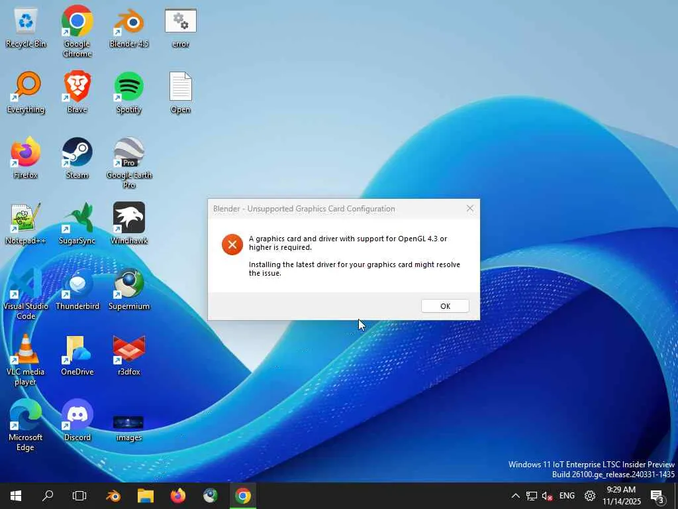Select the r3dfox desktop shortcut
Viewport: 678px width, 509px height.
(x=129, y=356)
